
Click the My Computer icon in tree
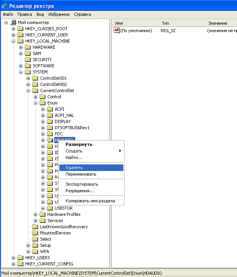coord(13,22)
